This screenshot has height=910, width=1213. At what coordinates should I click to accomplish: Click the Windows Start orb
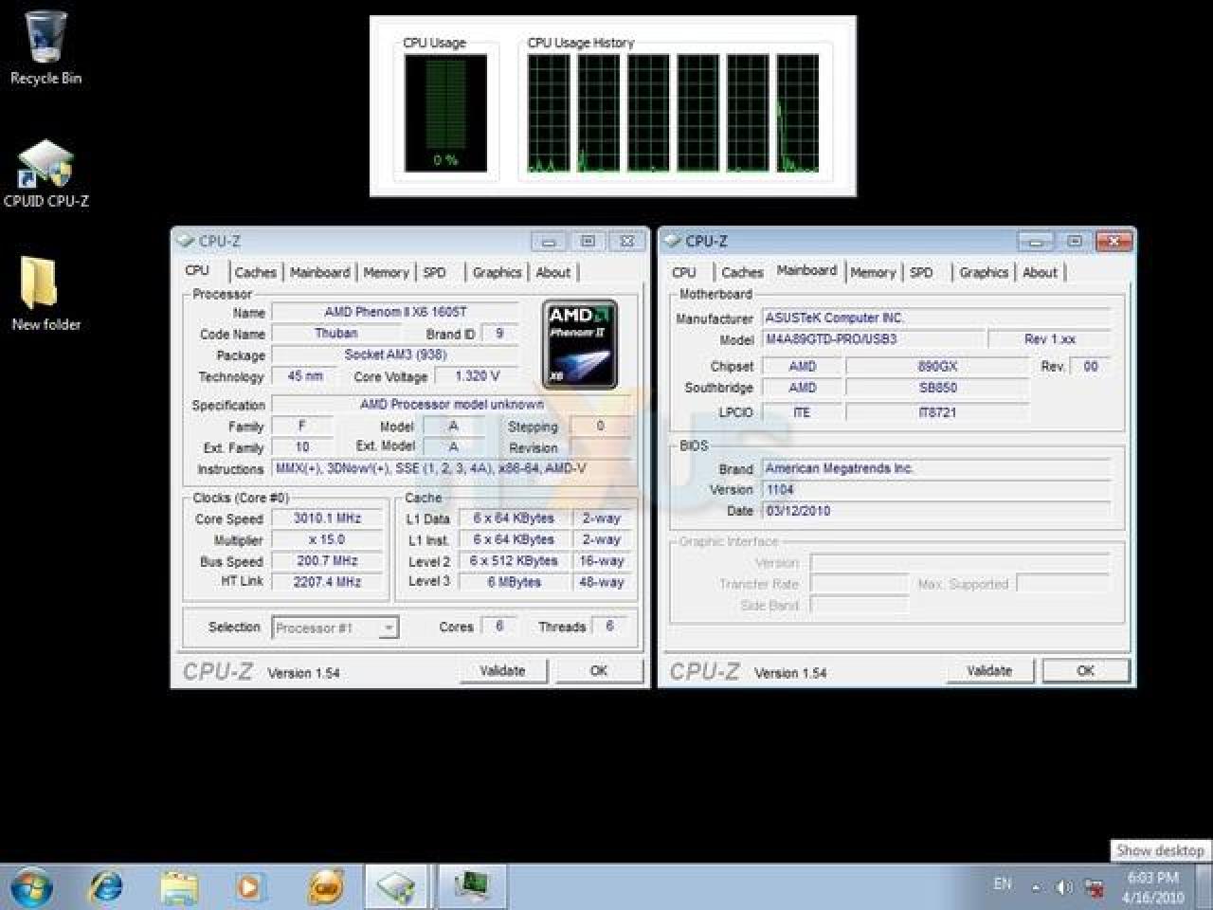(31, 887)
